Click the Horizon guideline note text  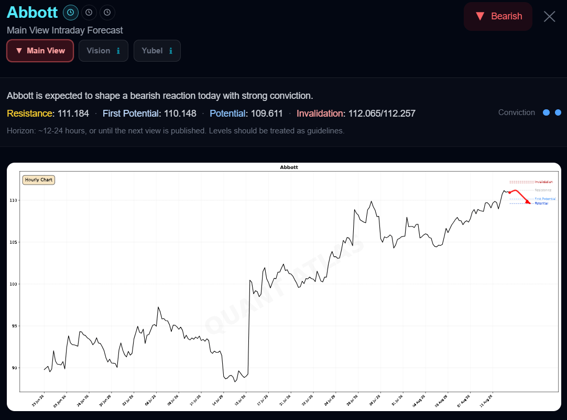coord(176,131)
